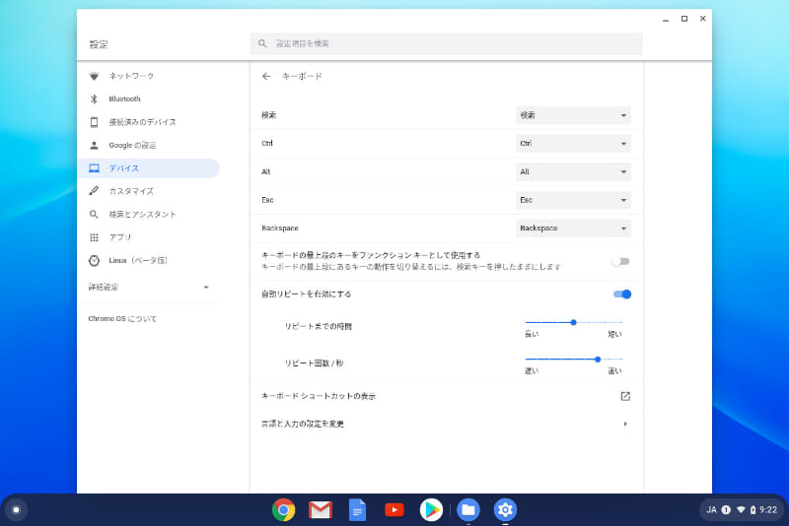Adjust リピートまでの時間 slider handle
Viewport: 789px width, 526px height.
(573, 322)
